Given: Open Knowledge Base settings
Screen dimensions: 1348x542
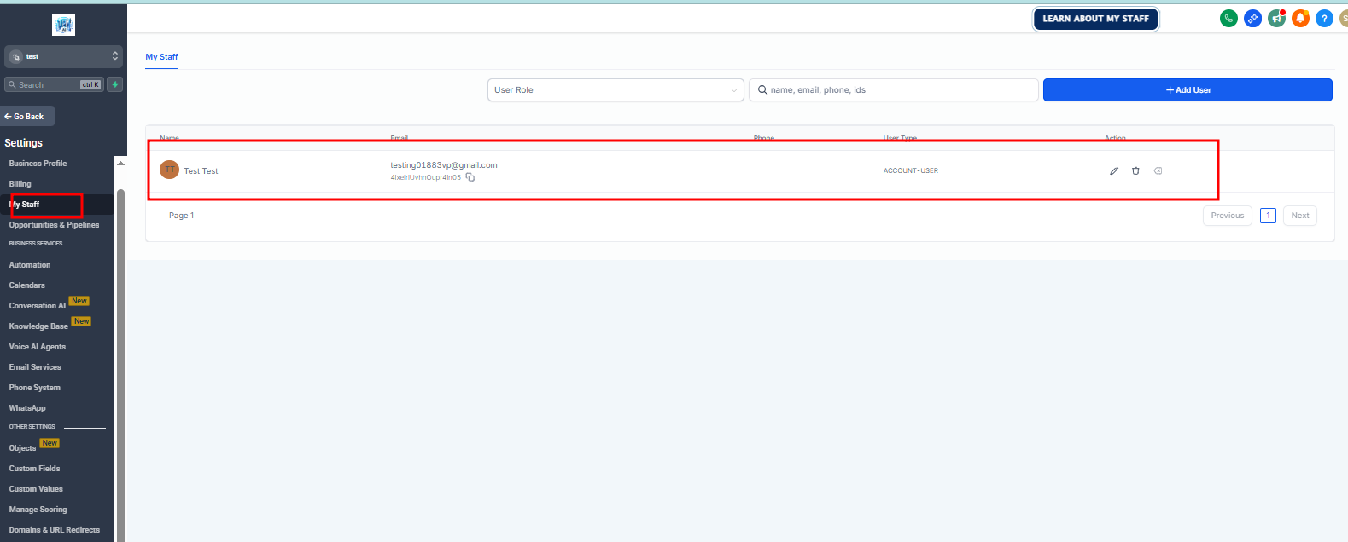Looking at the screenshot, I should (38, 326).
